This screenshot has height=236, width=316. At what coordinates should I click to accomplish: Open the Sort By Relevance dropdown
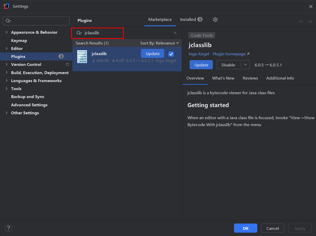[159, 43]
